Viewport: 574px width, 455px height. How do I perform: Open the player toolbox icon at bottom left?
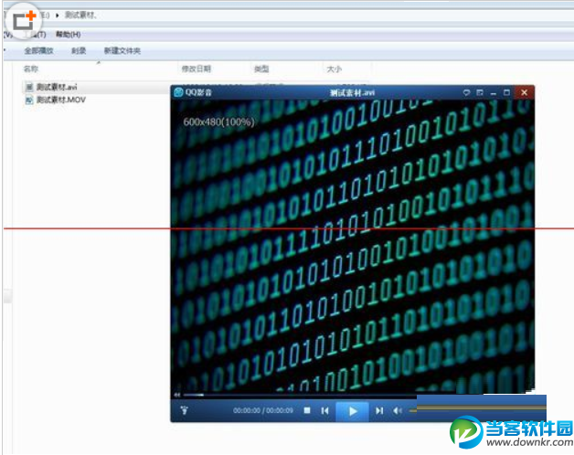coord(185,410)
